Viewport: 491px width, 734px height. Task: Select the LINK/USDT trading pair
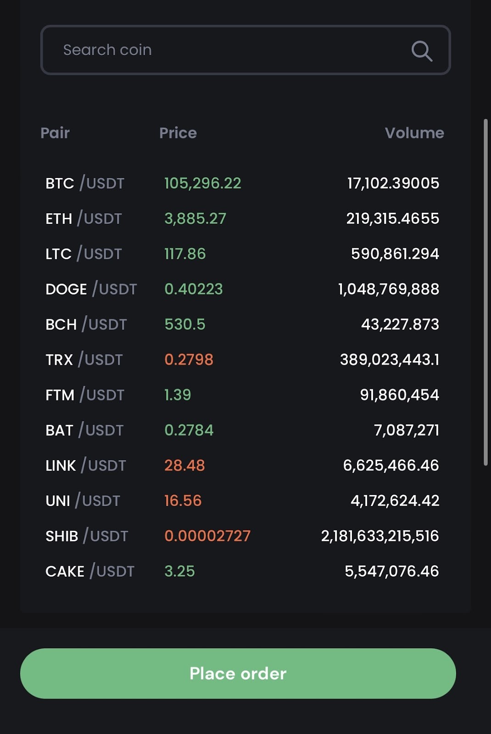85,466
